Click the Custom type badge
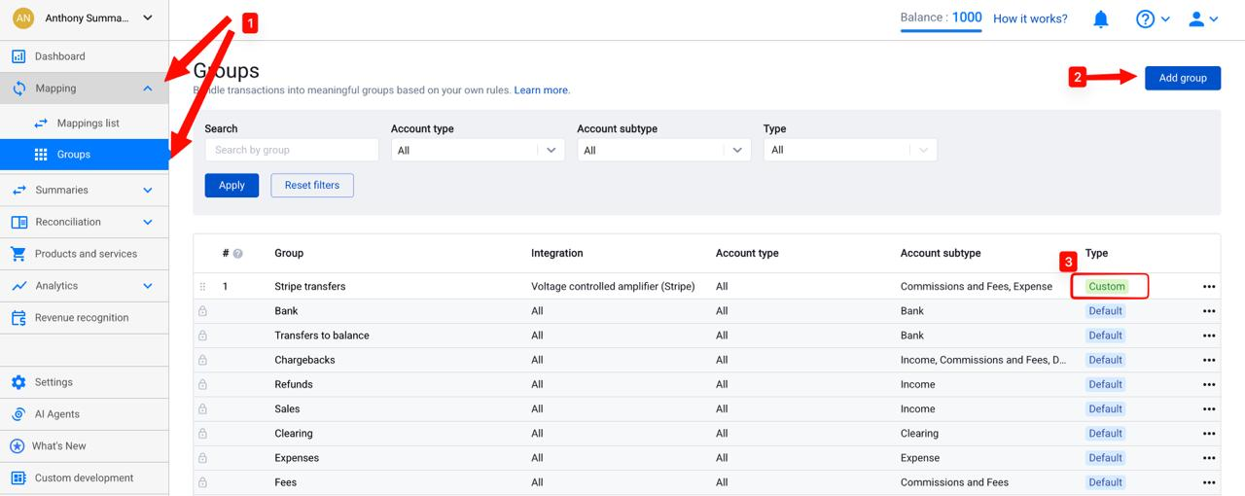1245x496 pixels. coord(1107,287)
